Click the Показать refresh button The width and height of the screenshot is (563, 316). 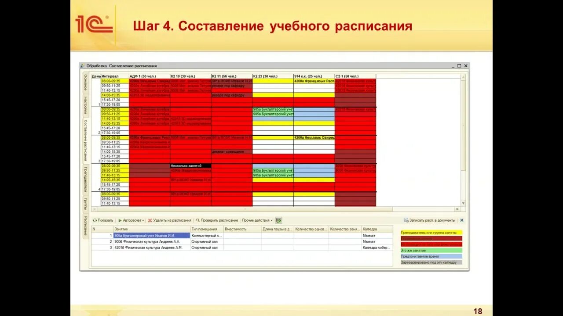pos(103,220)
